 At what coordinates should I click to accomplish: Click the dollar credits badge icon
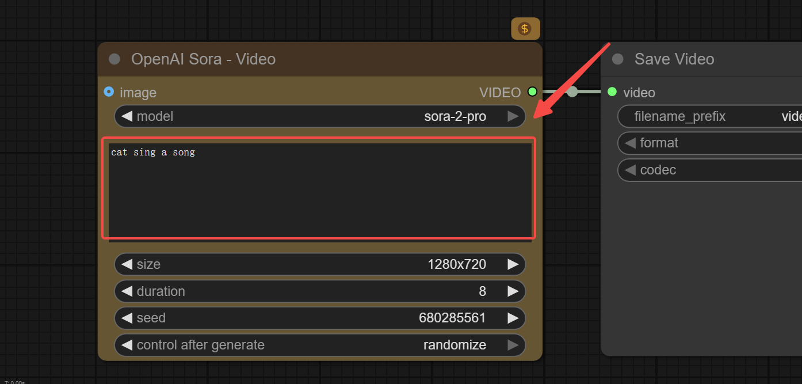click(525, 29)
